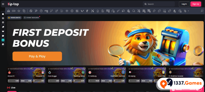This screenshot has height=92, width=205.
Task: Select the volleyball sport icon
Action: pyautogui.click(x=72, y=11)
